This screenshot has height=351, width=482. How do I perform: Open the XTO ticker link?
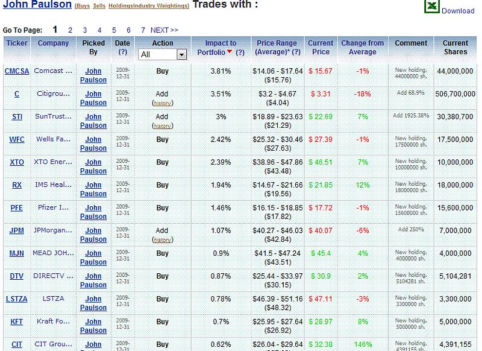tap(17, 162)
